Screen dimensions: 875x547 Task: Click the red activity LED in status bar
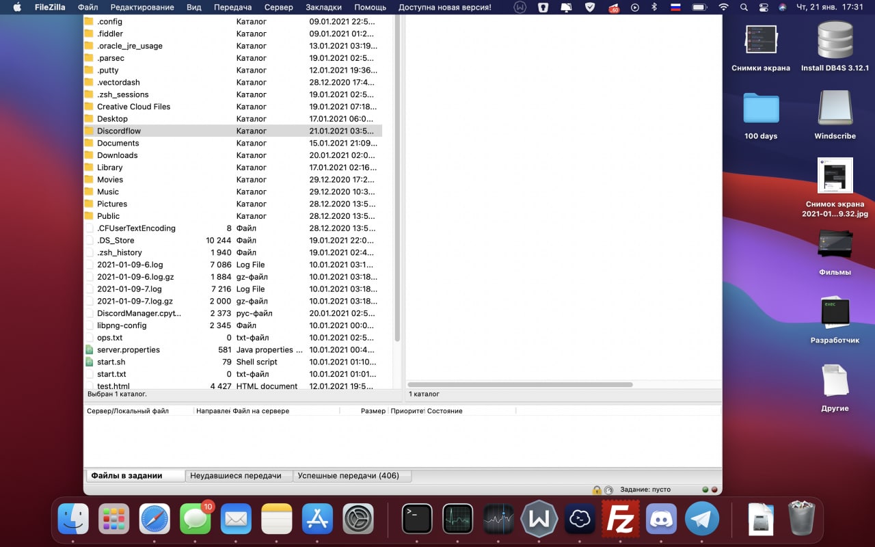point(715,490)
